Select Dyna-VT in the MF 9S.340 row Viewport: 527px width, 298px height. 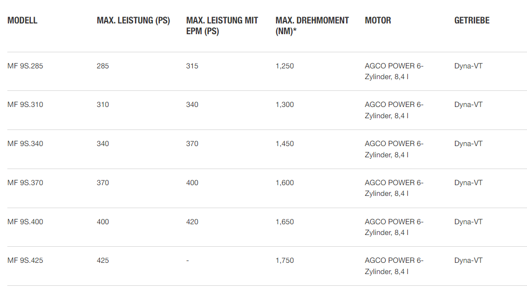[x=468, y=144]
